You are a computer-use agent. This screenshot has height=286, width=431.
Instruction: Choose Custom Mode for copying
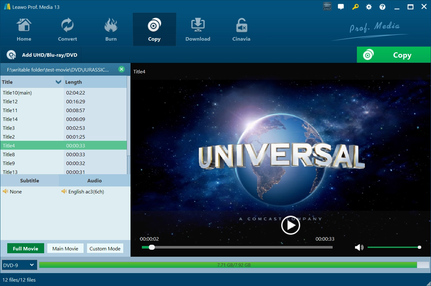point(105,249)
